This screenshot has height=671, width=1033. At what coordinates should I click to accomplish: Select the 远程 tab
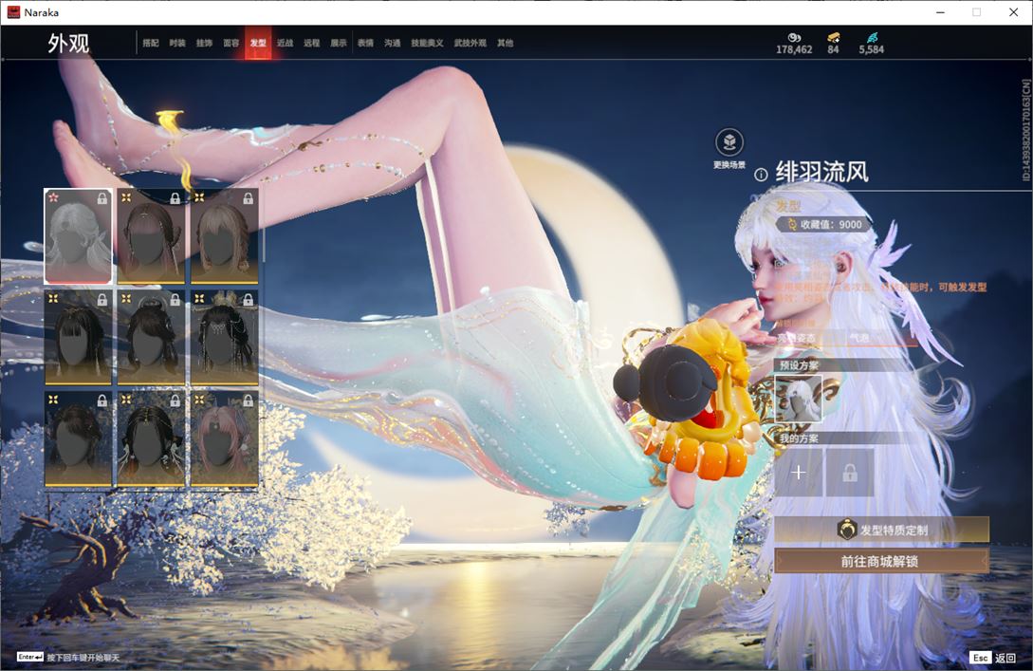[x=312, y=43]
